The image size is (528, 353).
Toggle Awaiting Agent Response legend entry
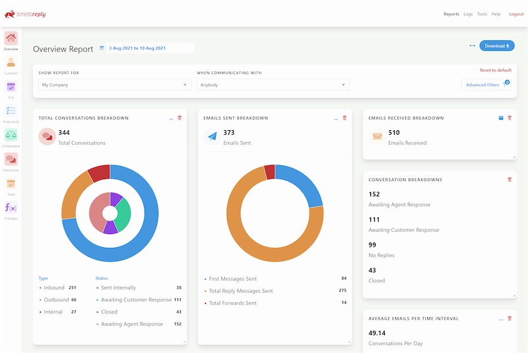click(x=139, y=324)
